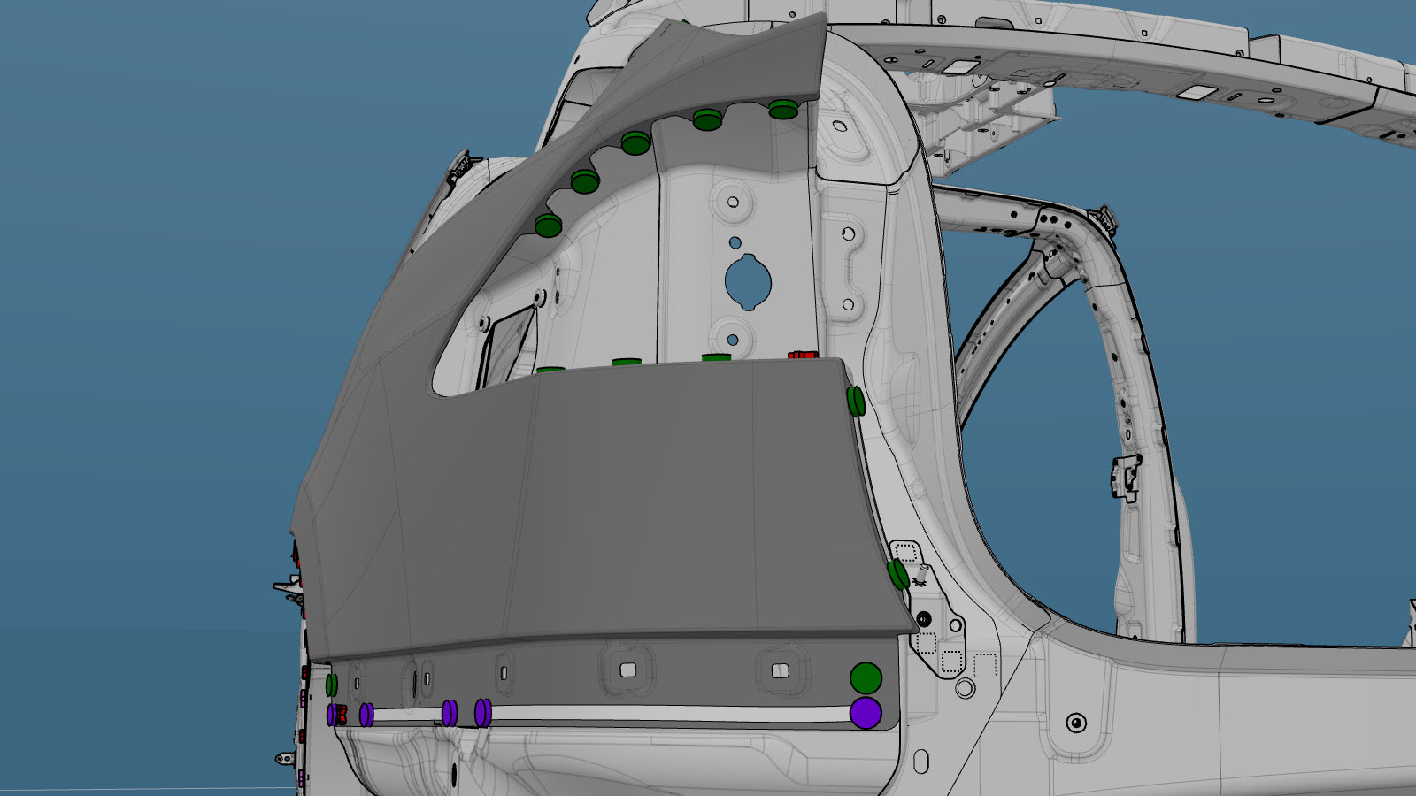Select the lowest-left green clip of the upper arc
Image resolution: width=1416 pixels, height=796 pixels.
[549, 226]
